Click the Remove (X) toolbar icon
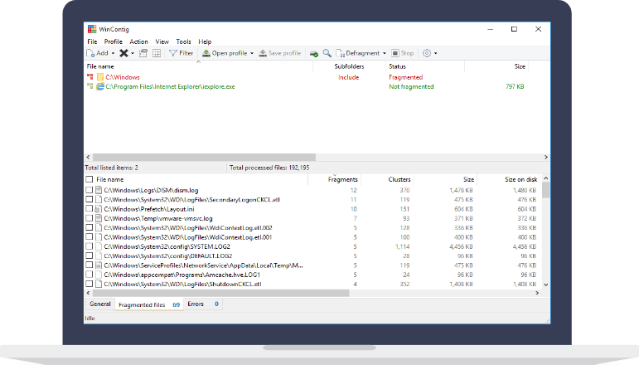The image size is (639, 365). click(x=123, y=53)
